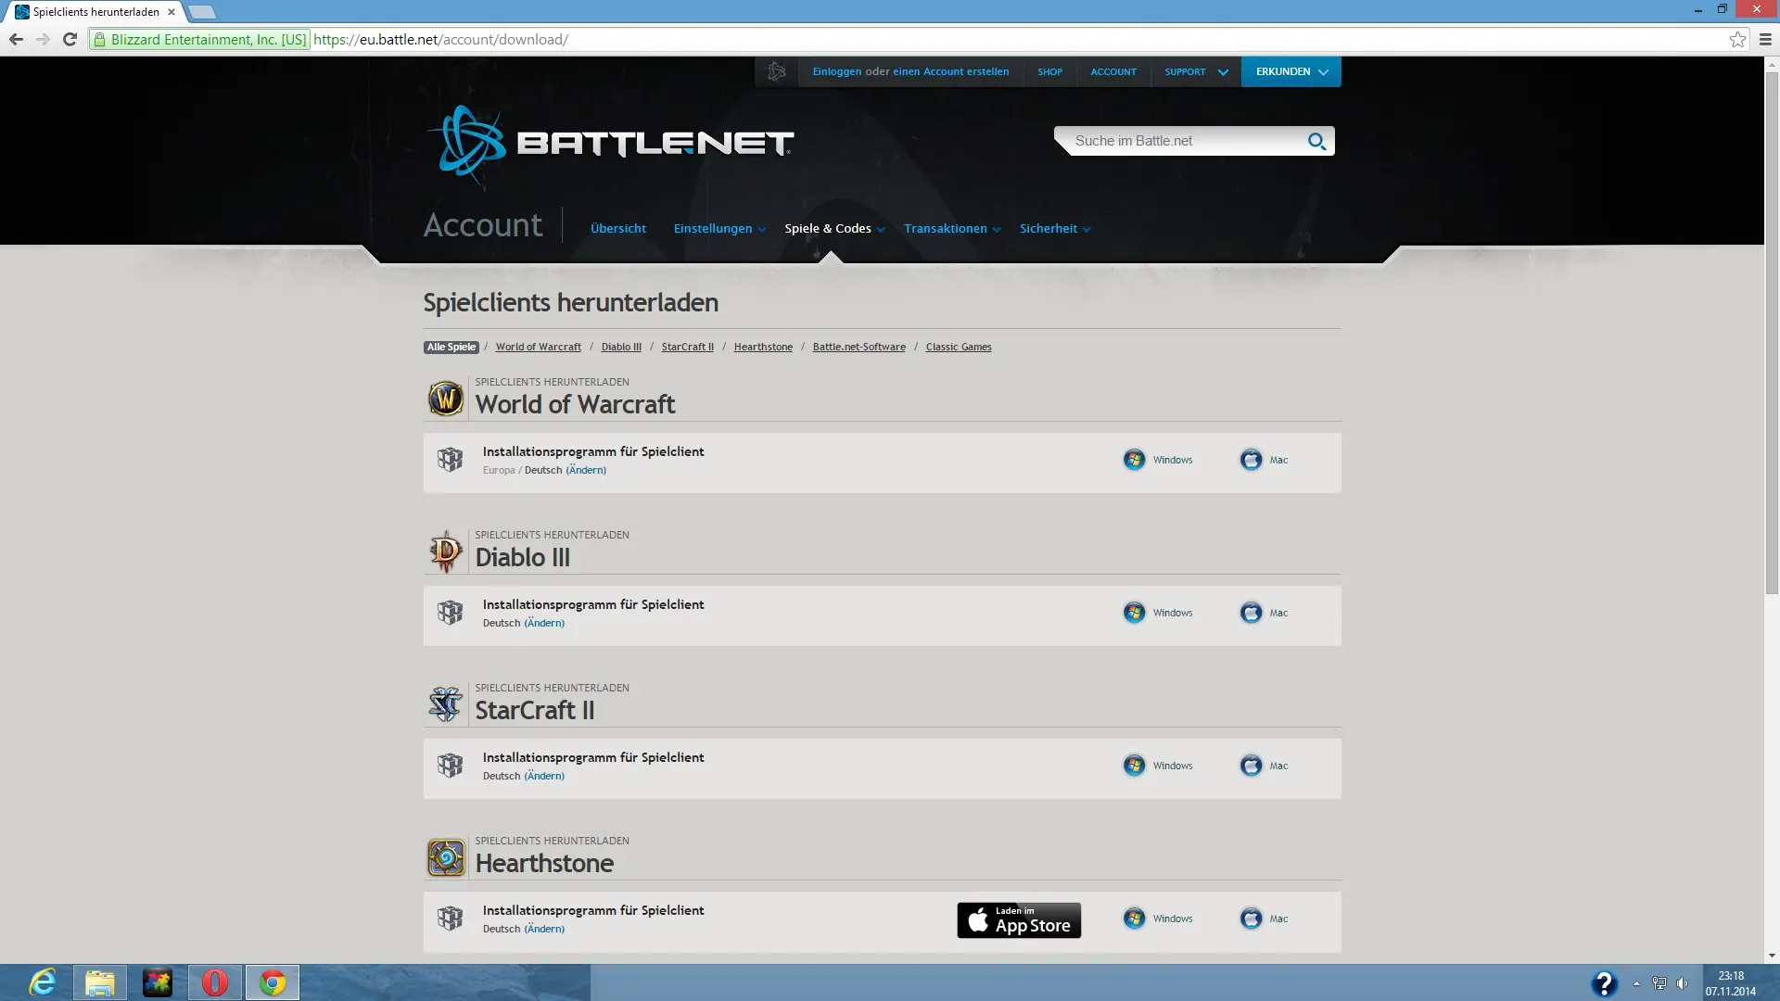This screenshot has height=1001, width=1780.
Task: Click Hearthstone installer box icon
Action: [x=450, y=918]
